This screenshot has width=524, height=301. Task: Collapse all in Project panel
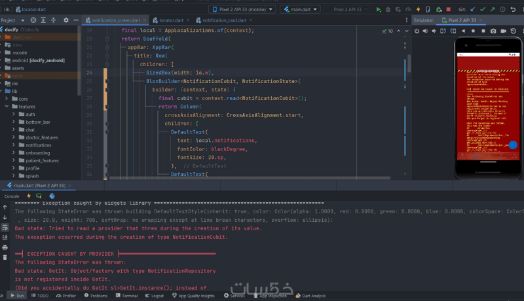coord(53,20)
